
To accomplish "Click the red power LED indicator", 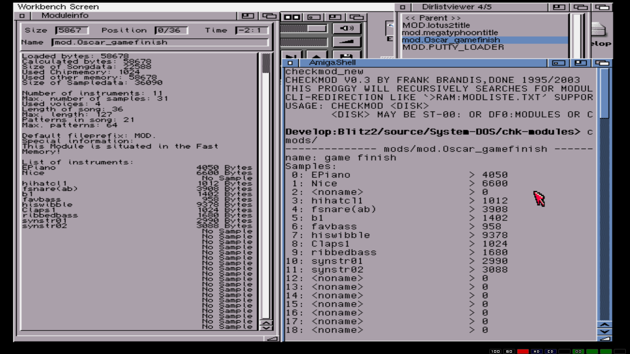I will pos(523,351).
